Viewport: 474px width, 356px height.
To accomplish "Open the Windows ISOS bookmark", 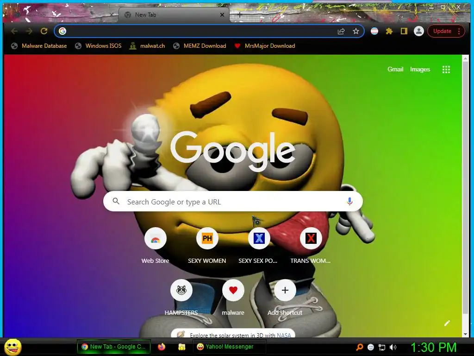I will point(98,46).
